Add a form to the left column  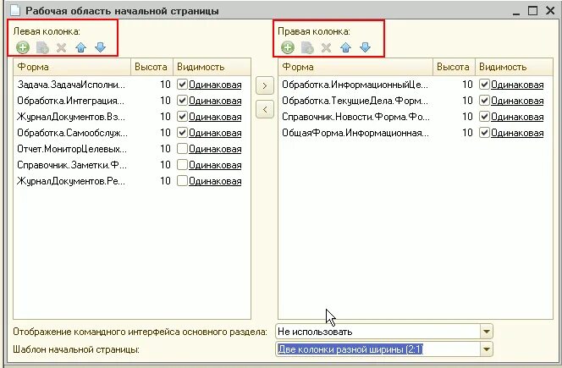coord(23,47)
